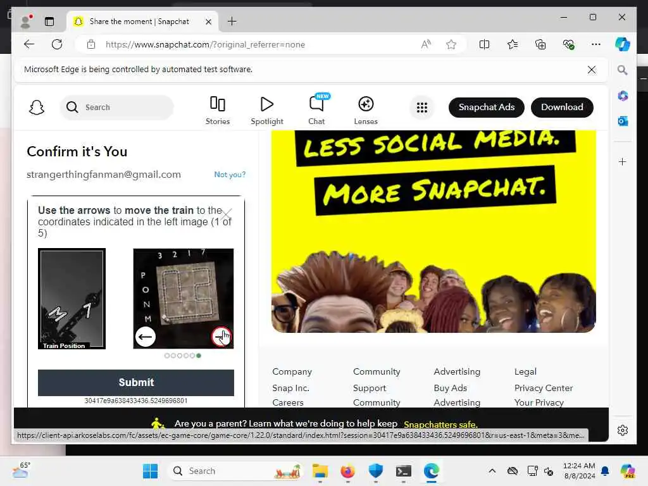Open the Your Privacy footer link
648x486 pixels.
tap(539, 402)
